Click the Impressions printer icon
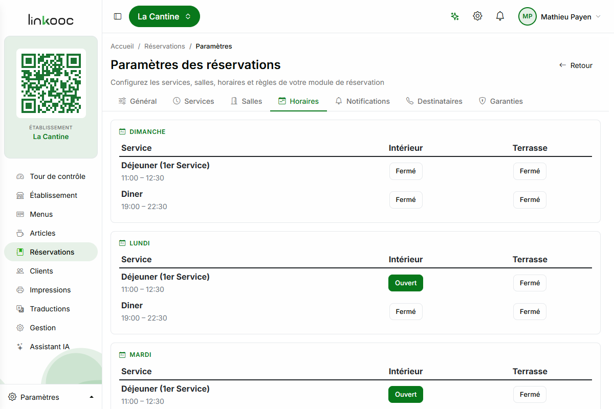Image resolution: width=614 pixels, height=409 pixels. tap(20, 290)
